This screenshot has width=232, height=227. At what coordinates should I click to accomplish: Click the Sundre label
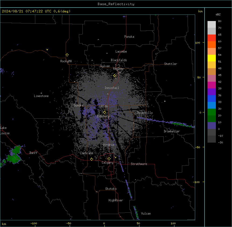tap(79, 105)
